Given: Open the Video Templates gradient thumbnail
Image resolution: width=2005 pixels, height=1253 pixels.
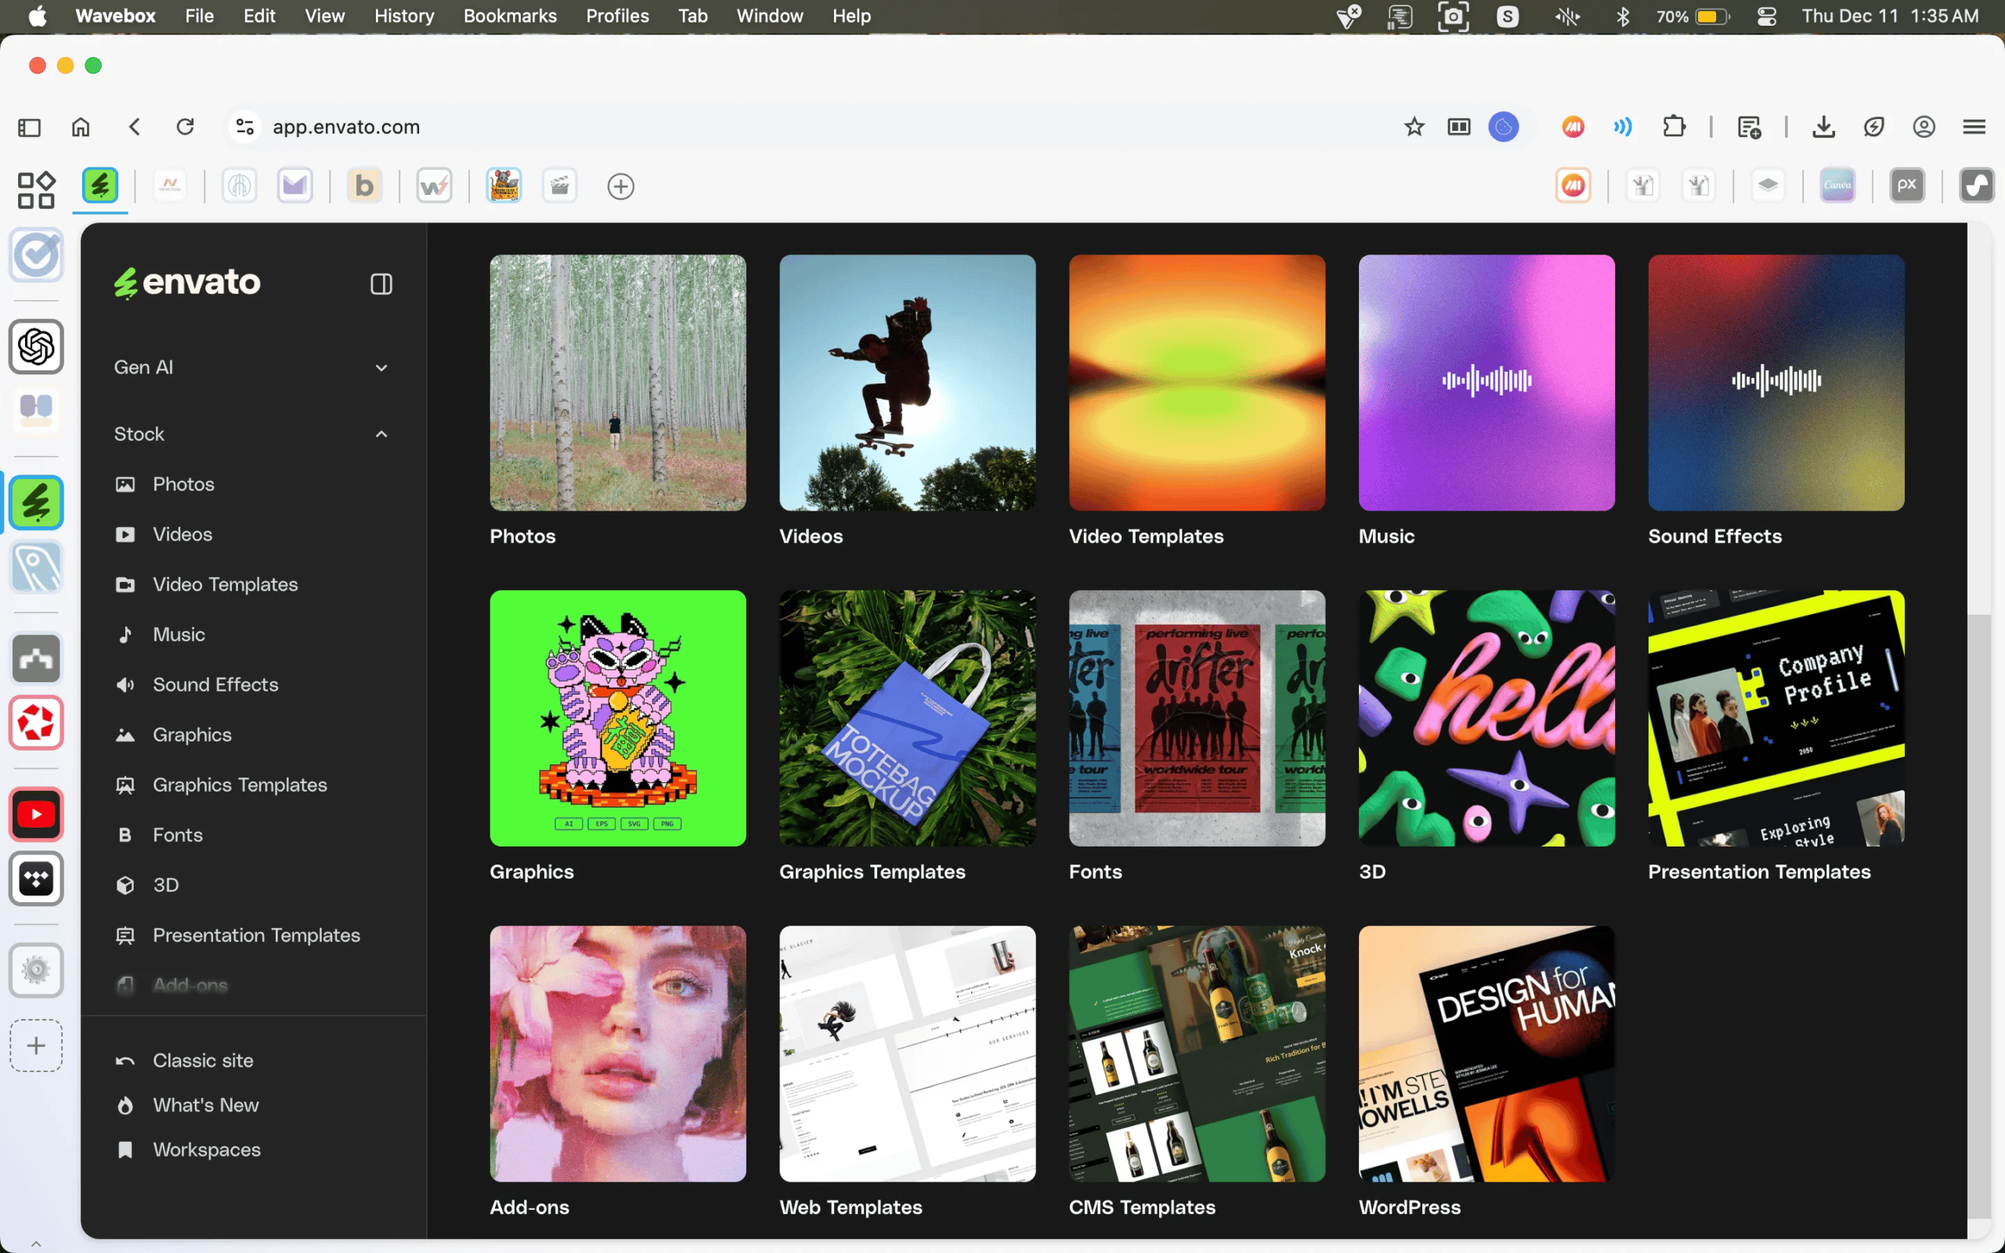Looking at the screenshot, I should 1197,383.
